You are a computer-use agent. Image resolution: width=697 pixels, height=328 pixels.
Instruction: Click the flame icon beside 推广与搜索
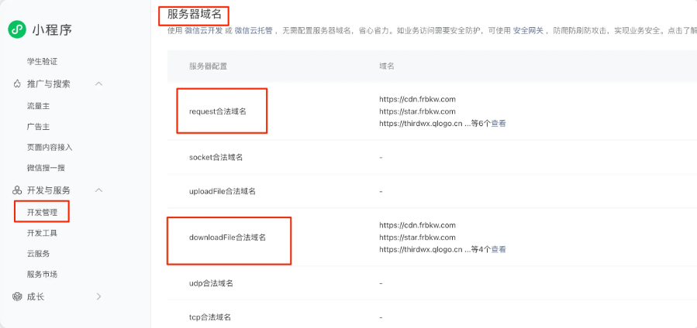tap(17, 84)
